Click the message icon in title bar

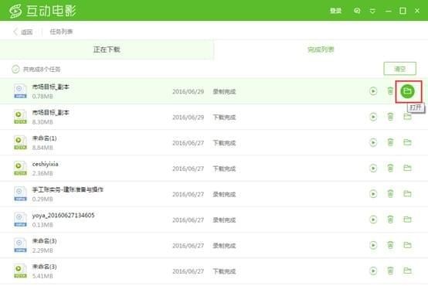tap(357, 11)
